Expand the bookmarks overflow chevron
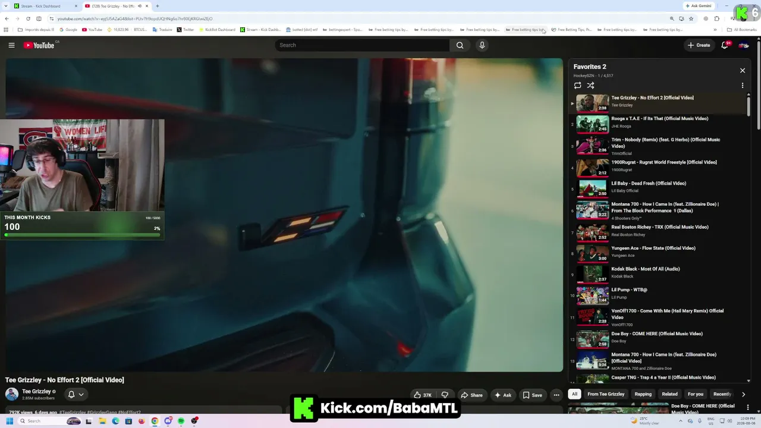Viewport: 761px width, 428px height. pos(715,30)
